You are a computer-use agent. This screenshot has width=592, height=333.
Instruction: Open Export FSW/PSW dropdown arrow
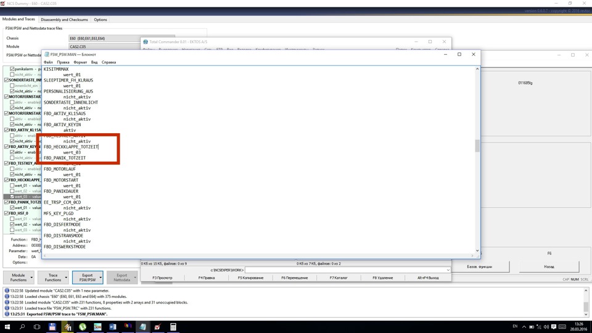(x=101, y=277)
